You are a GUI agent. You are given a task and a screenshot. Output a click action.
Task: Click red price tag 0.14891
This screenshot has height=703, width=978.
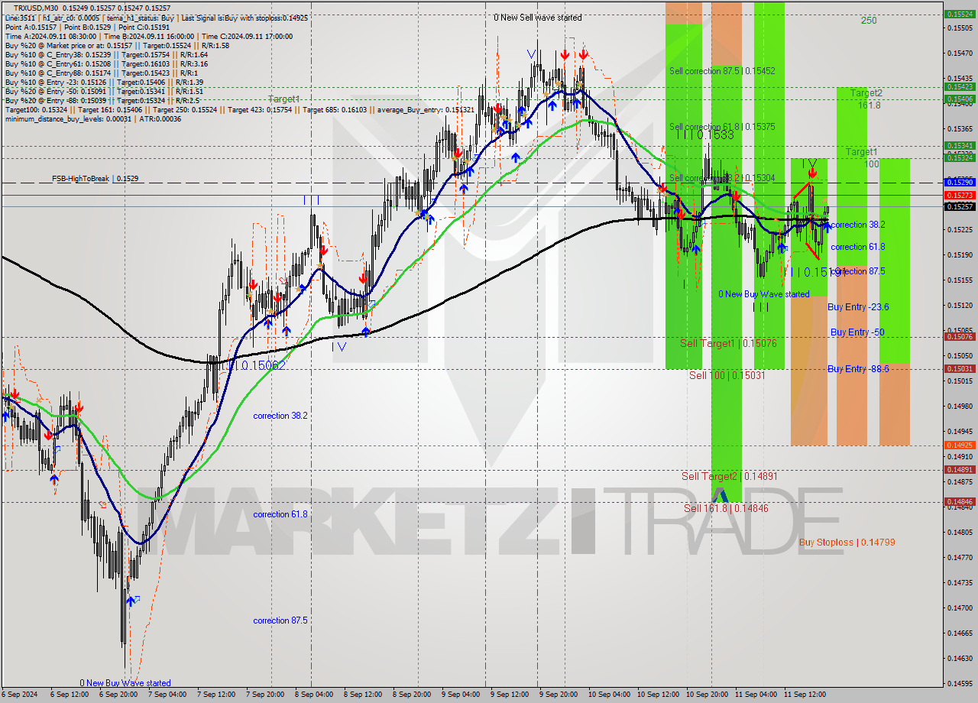(x=960, y=469)
